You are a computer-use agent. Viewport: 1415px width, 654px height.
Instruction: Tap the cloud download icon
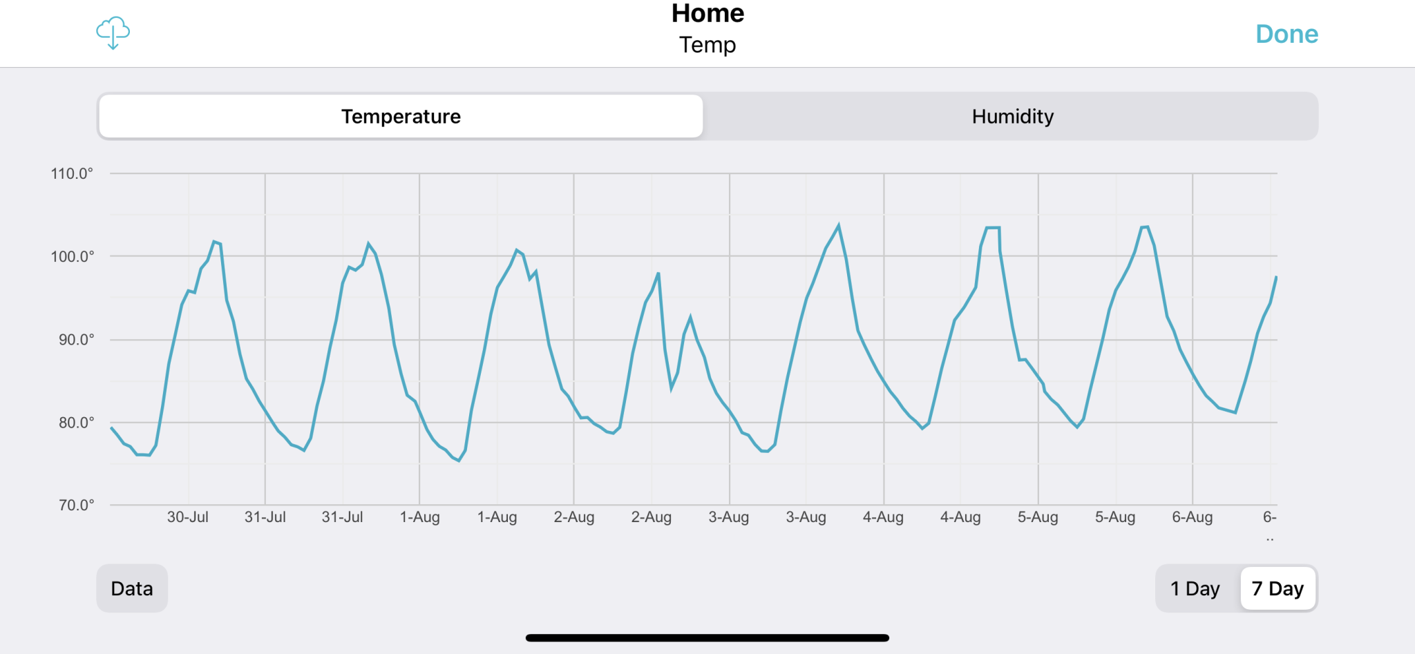tap(113, 33)
